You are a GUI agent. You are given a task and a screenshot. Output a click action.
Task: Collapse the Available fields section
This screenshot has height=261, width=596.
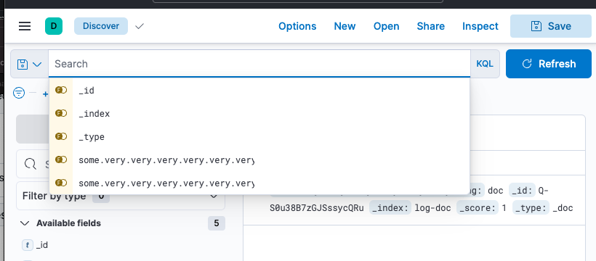25,223
